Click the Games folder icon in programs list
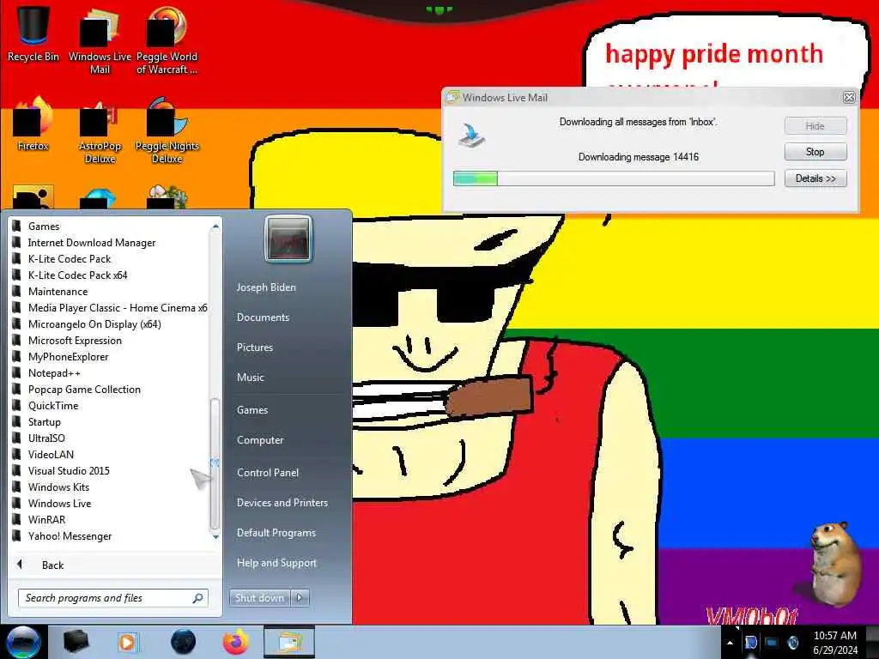This screenshot has width=879, height=659. tap(17, 226)
